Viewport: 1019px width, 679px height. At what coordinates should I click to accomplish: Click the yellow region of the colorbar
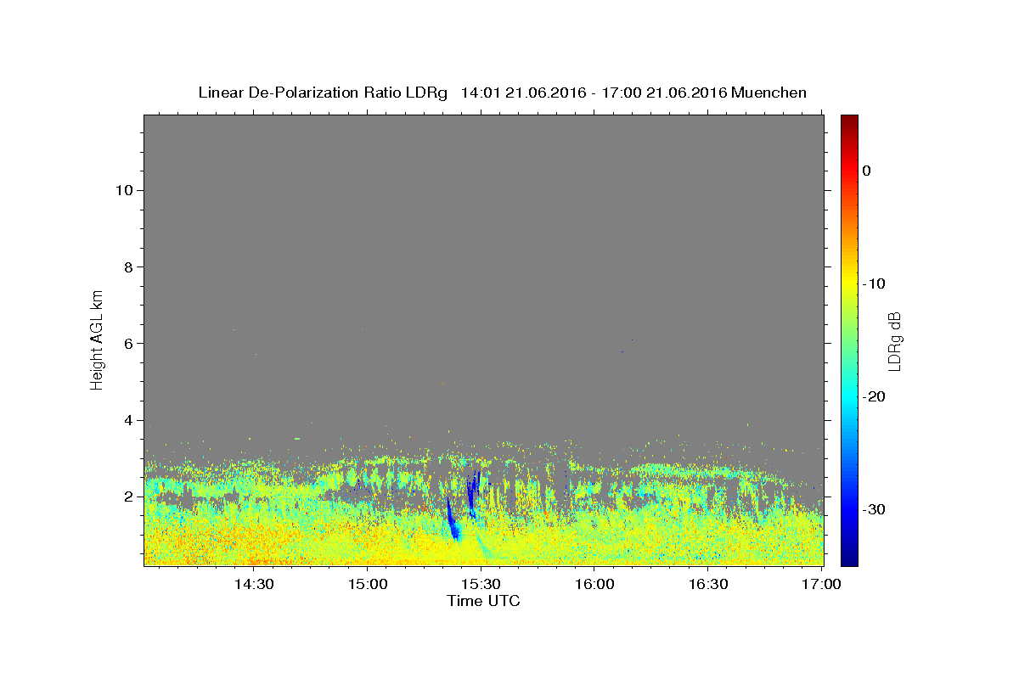(849, 283)
